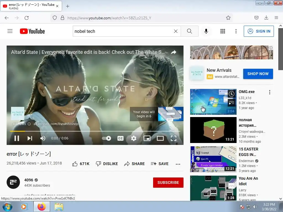This screenshot has height=212, width=283.
Task: Open the YouTube guide hamburger menu
Action: coord(10,31)
